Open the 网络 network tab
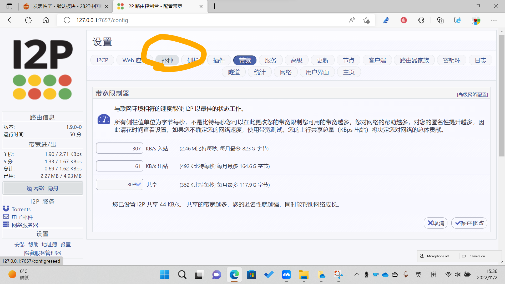505x284 pixels. coord(286,72)
